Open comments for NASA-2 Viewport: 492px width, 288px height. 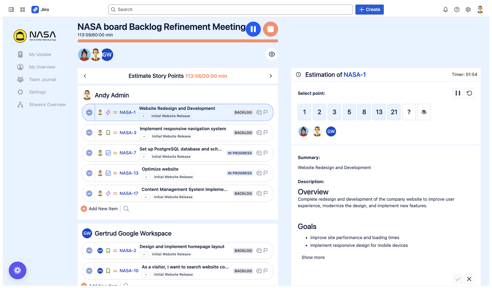coord(259,251)
